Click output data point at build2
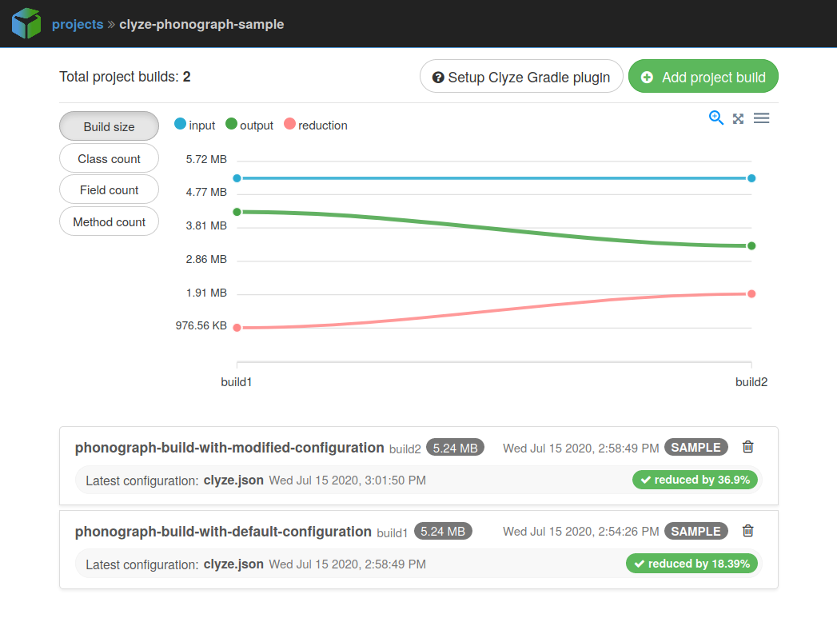This screenshot has height=626, width=837. click(751, 246)
